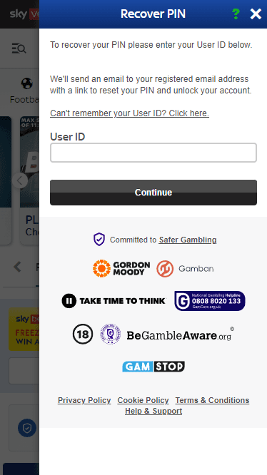Screen dimensions: 267x475
Task: Click the Gamban logo
Action: coord(185,269)
